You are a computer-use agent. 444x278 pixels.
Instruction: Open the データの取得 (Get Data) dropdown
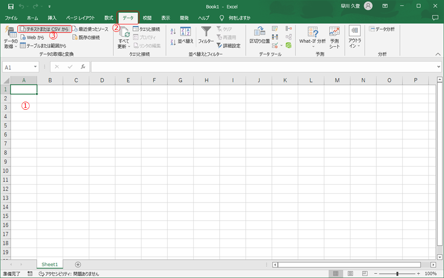(x=10, y=44)
